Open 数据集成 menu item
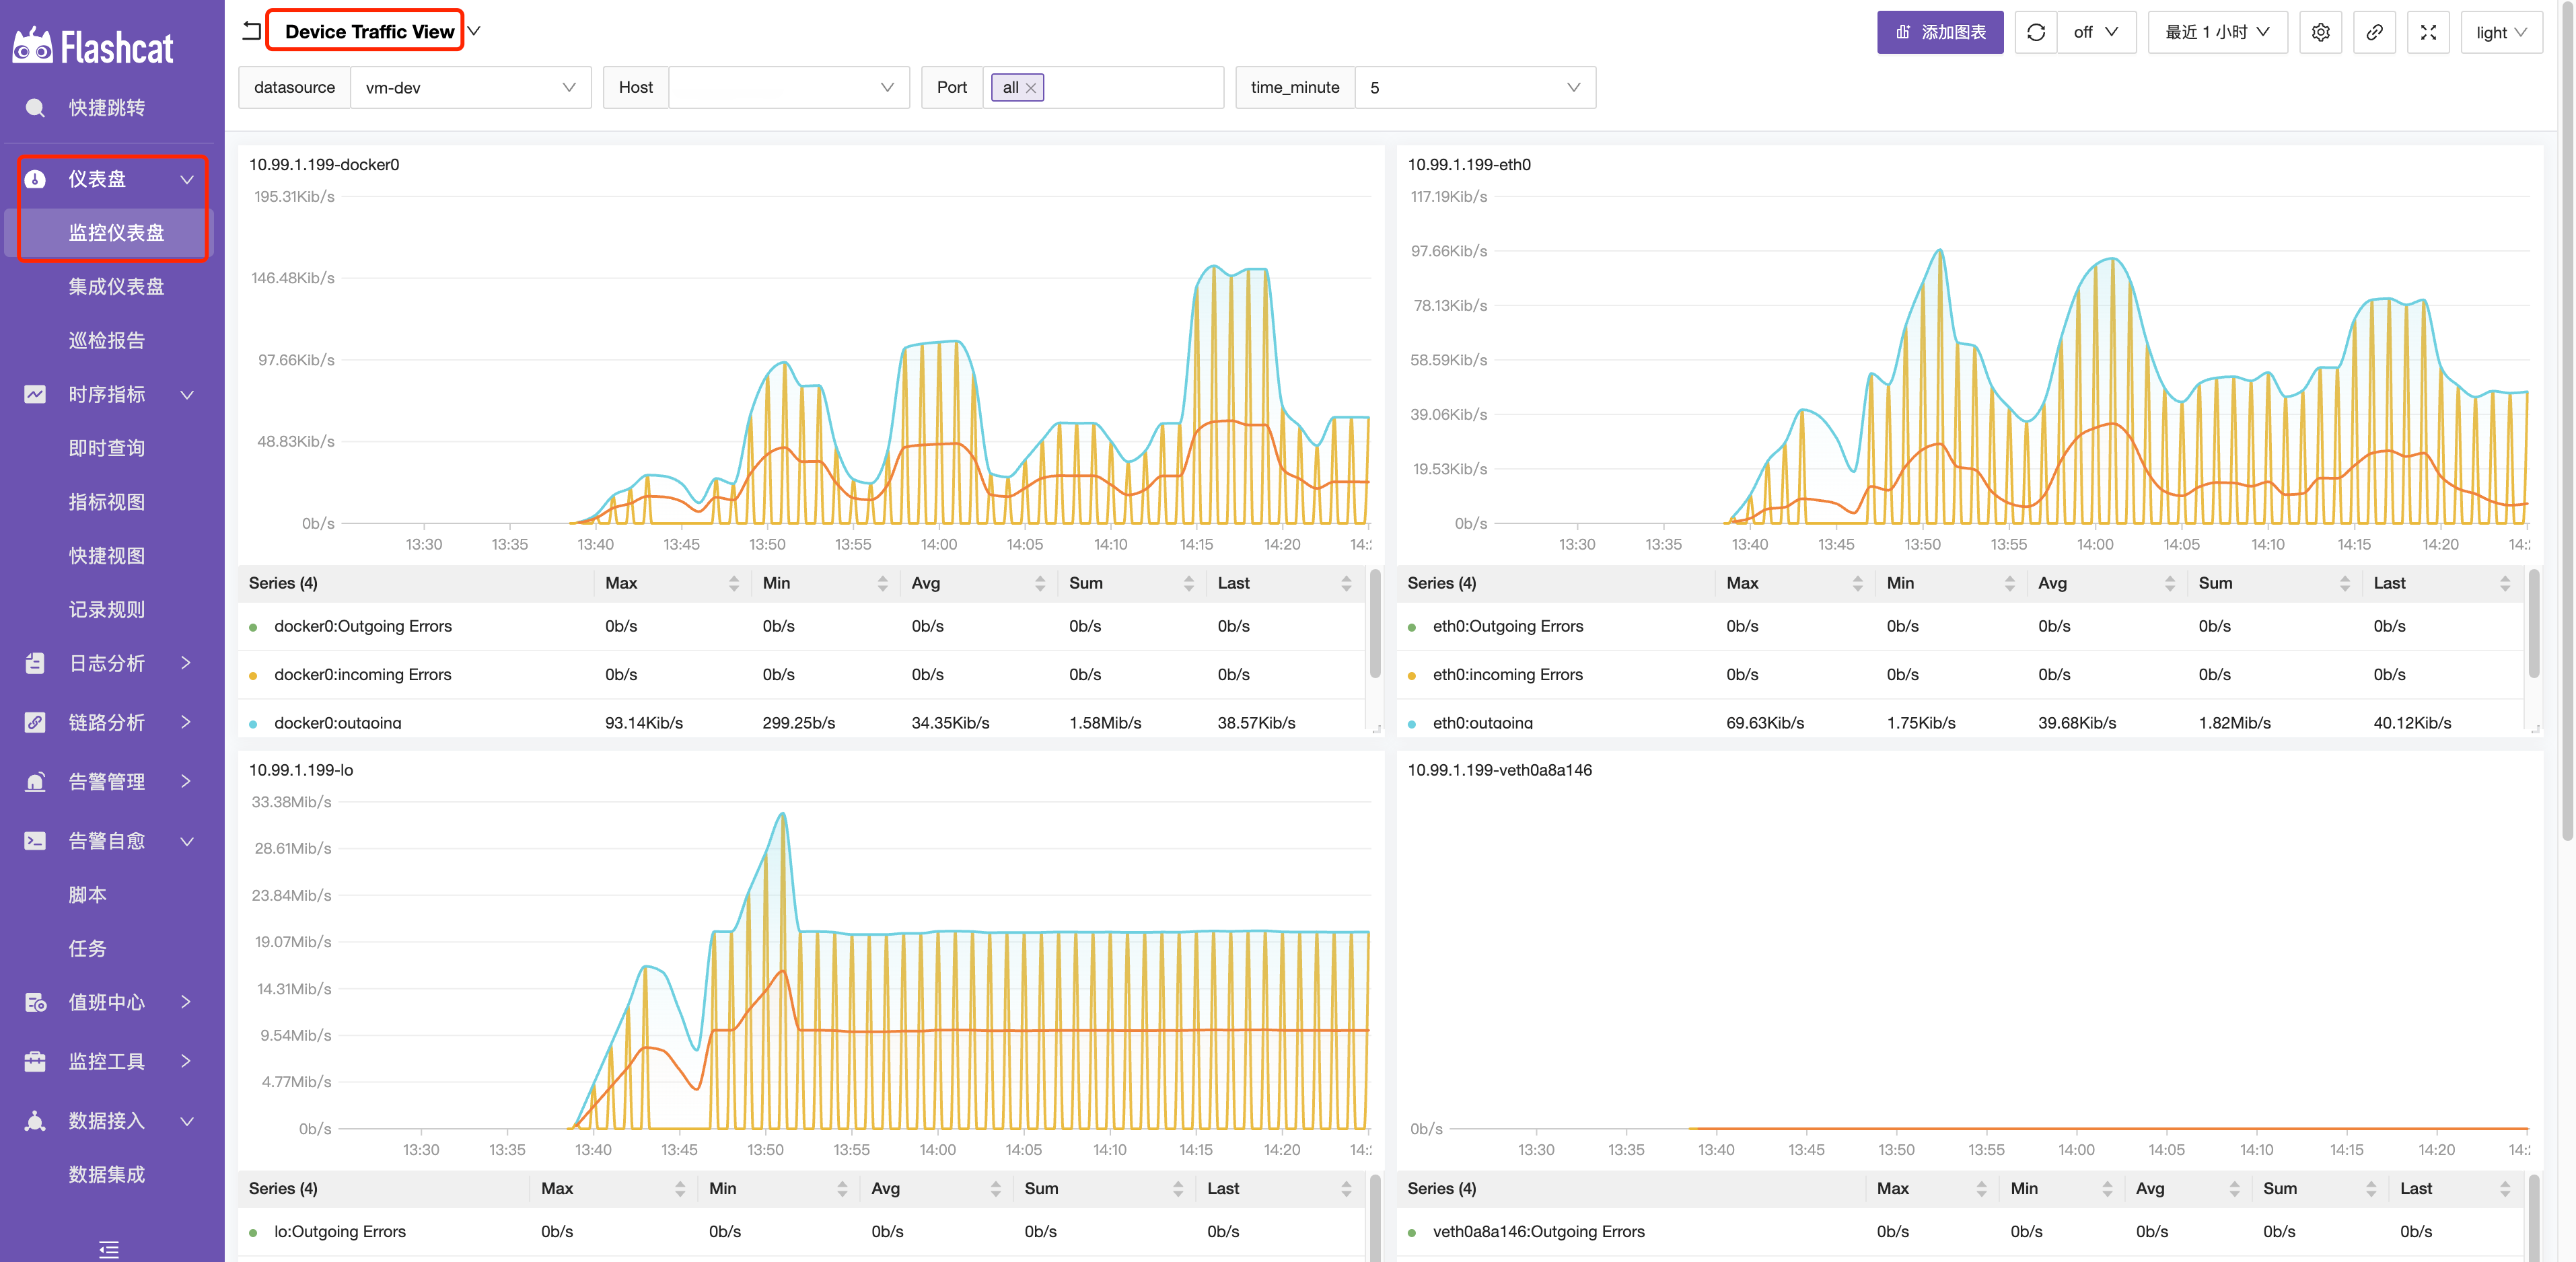The image size is (2576, 1262). pos(107,1174)
